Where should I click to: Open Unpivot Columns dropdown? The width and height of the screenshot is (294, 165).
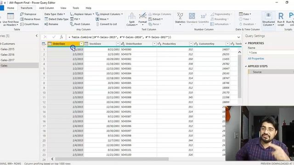tap(109, 14)
